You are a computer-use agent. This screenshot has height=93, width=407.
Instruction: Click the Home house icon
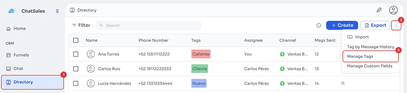coord(8,29)
